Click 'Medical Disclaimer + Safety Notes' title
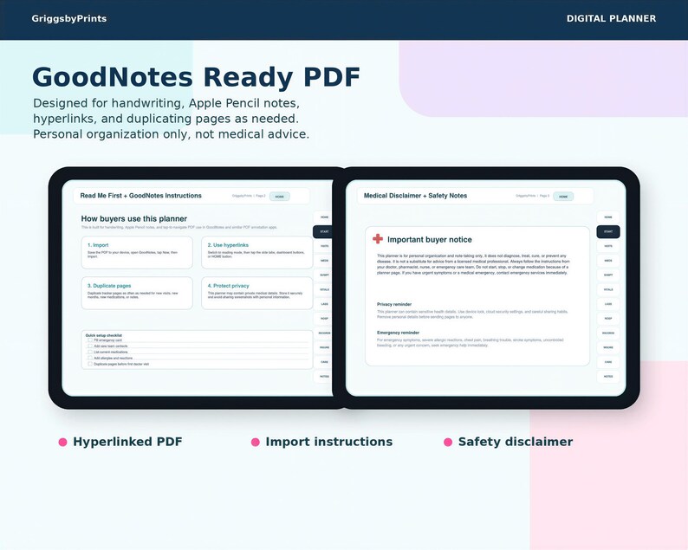The image size is (688, 550). (416, 196)
